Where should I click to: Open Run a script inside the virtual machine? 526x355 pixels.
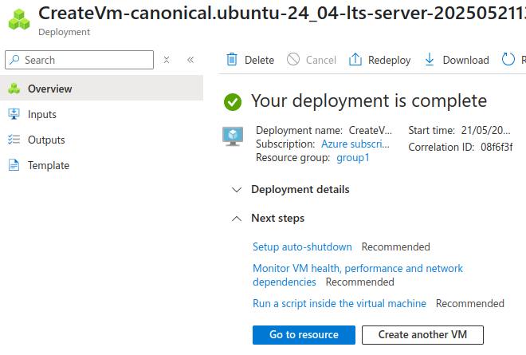click(x=340, y=303)
